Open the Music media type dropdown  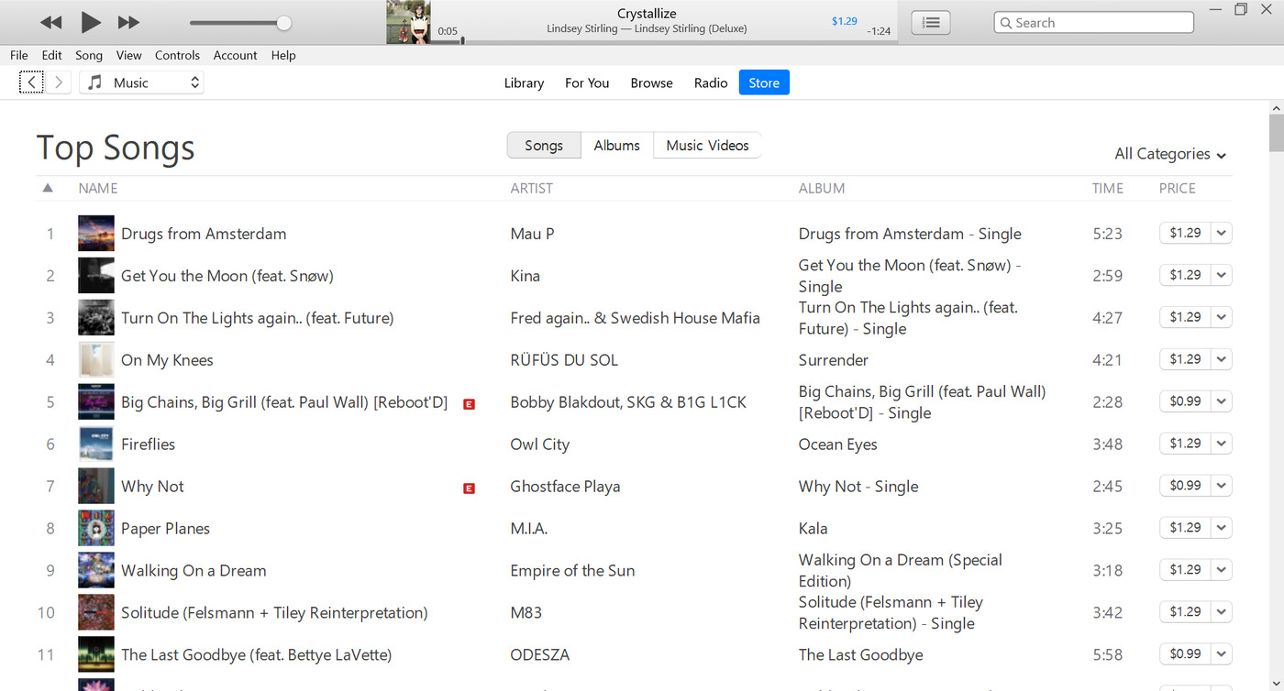coord(141,82)
